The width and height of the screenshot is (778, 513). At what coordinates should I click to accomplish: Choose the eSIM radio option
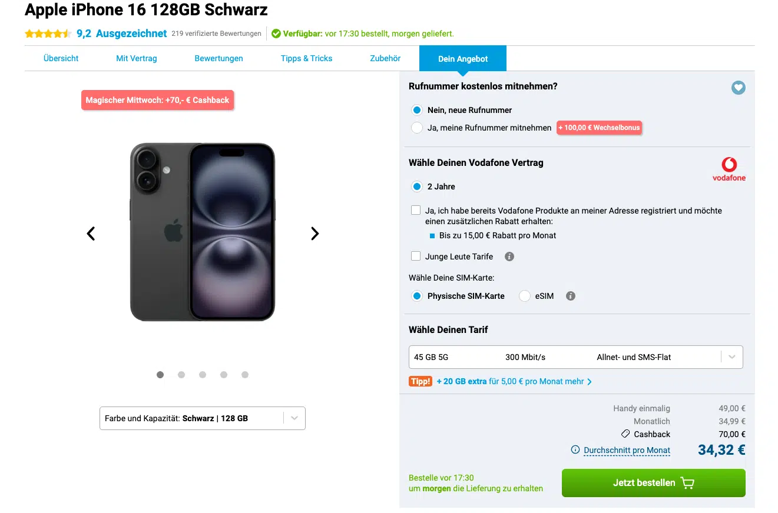click(x=524, y=296)
